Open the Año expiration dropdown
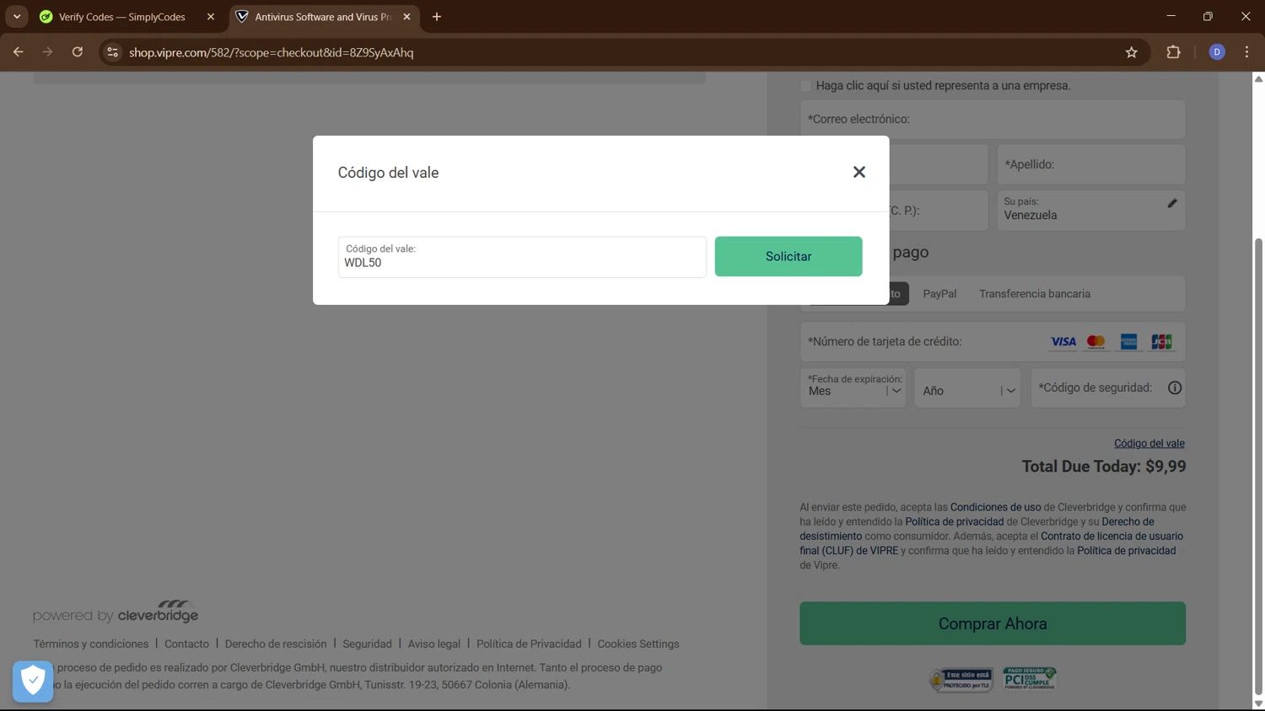1265x711 pixels. [x=967, y=388]
